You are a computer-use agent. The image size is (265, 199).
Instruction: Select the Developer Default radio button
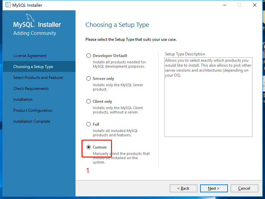pyautogui.click(x=88, y=56)
